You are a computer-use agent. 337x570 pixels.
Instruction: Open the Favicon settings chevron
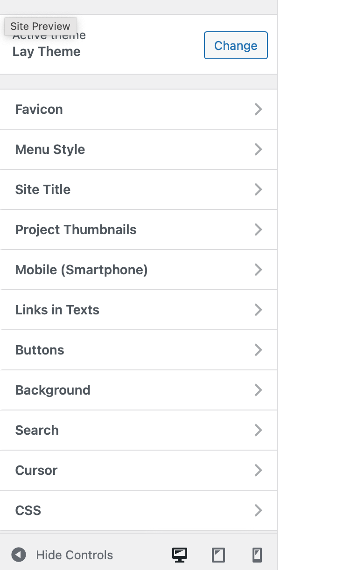(x=258, y=109)
